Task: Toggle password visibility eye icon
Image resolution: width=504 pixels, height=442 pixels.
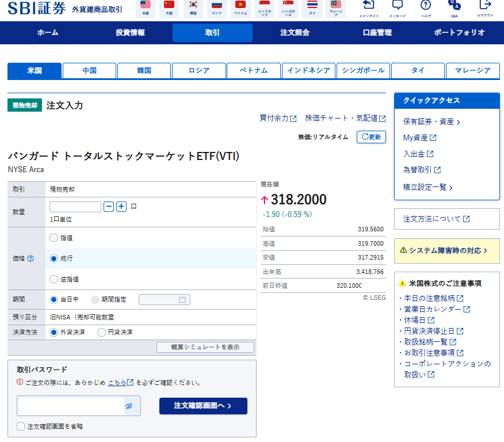Action: point(129,406)
